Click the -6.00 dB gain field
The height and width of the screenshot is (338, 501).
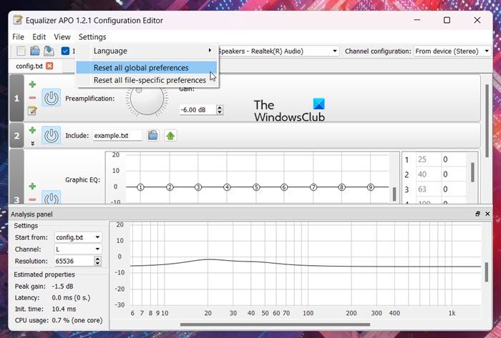coord(198,110)
